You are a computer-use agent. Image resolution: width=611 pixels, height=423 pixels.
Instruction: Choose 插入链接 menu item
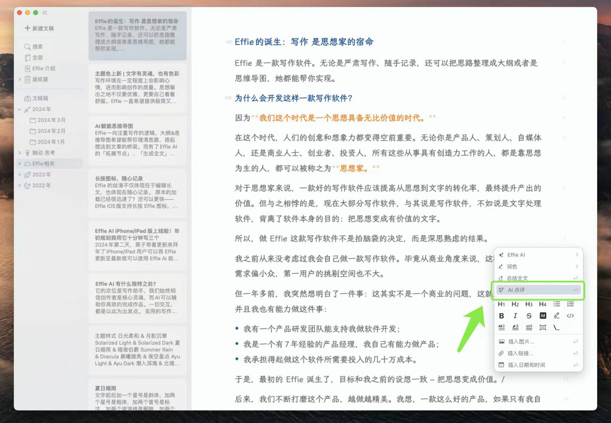tap(538, 353)
